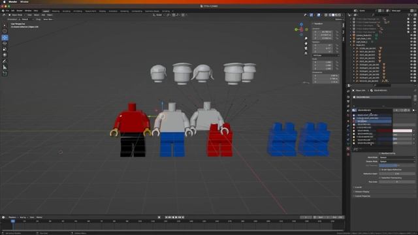Screen dimensions: 418x235
Task: Open the Render properties tab
Action: click(348, 97)
